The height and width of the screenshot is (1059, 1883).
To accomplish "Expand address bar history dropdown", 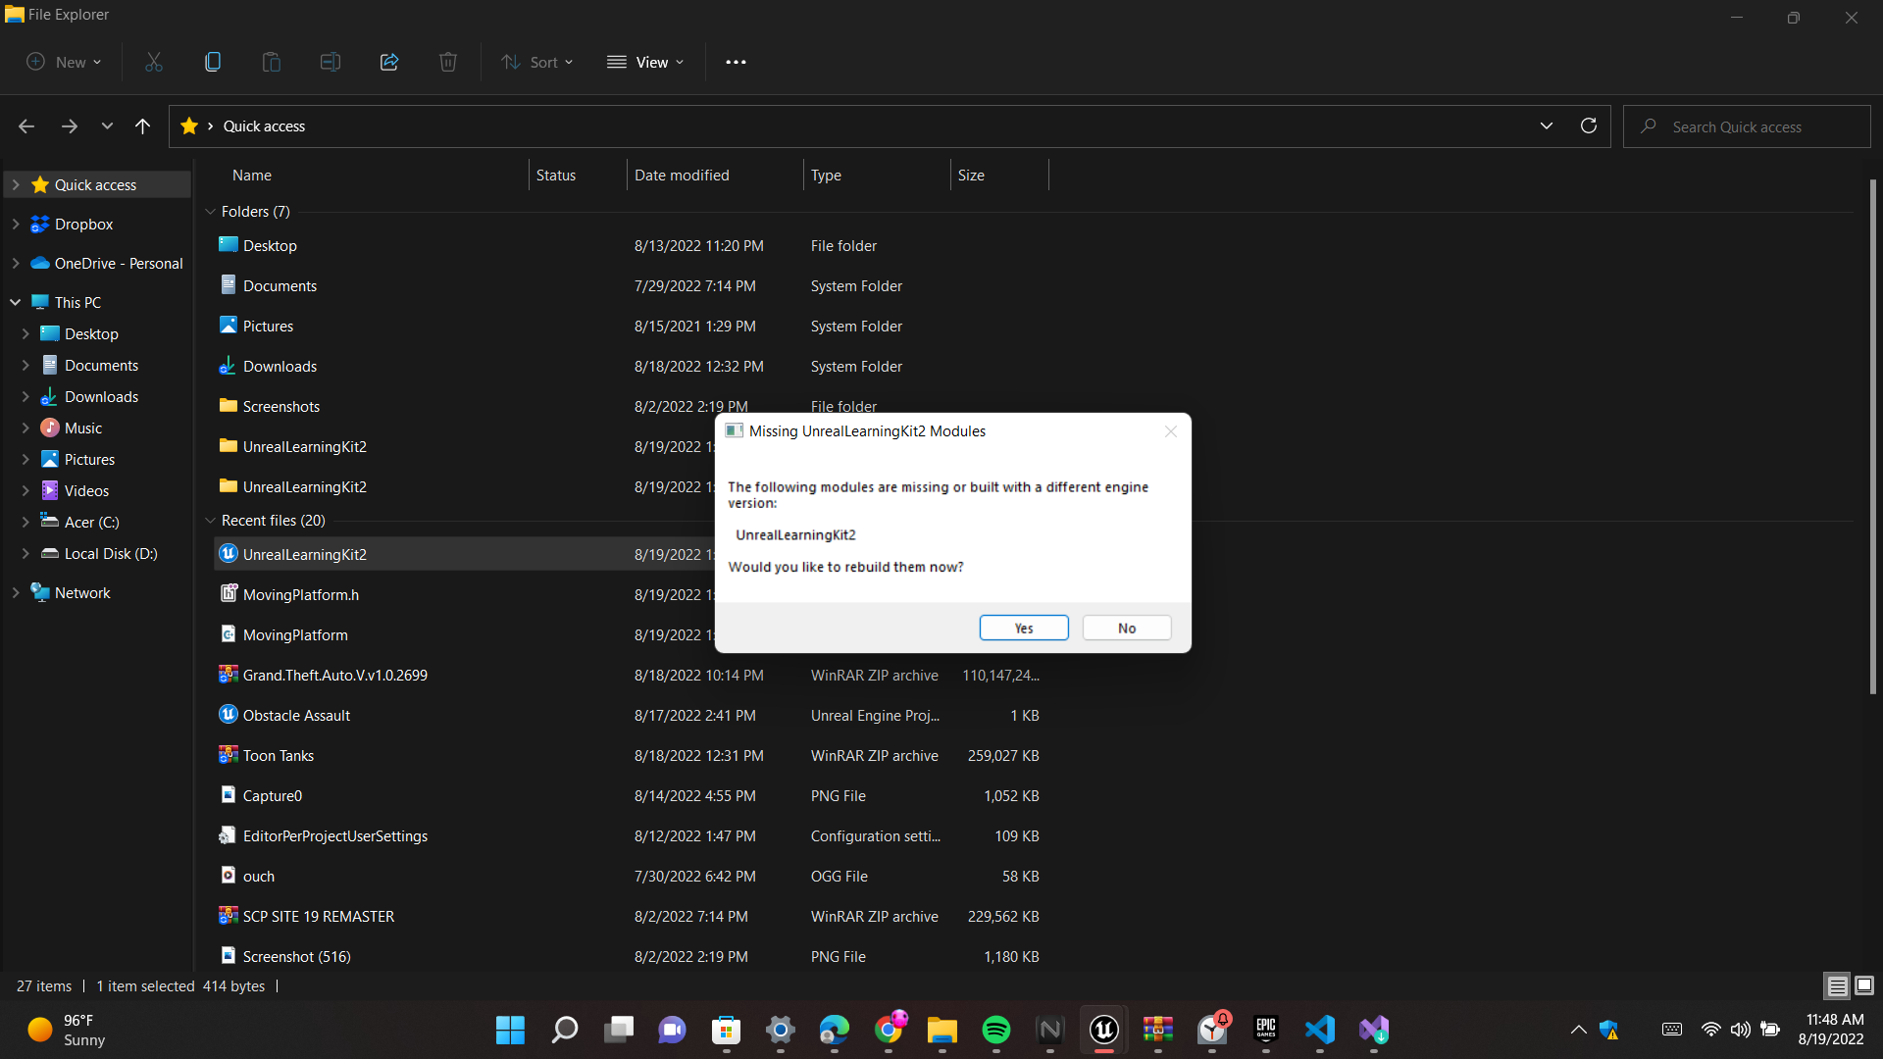I will coord(1547,126).
